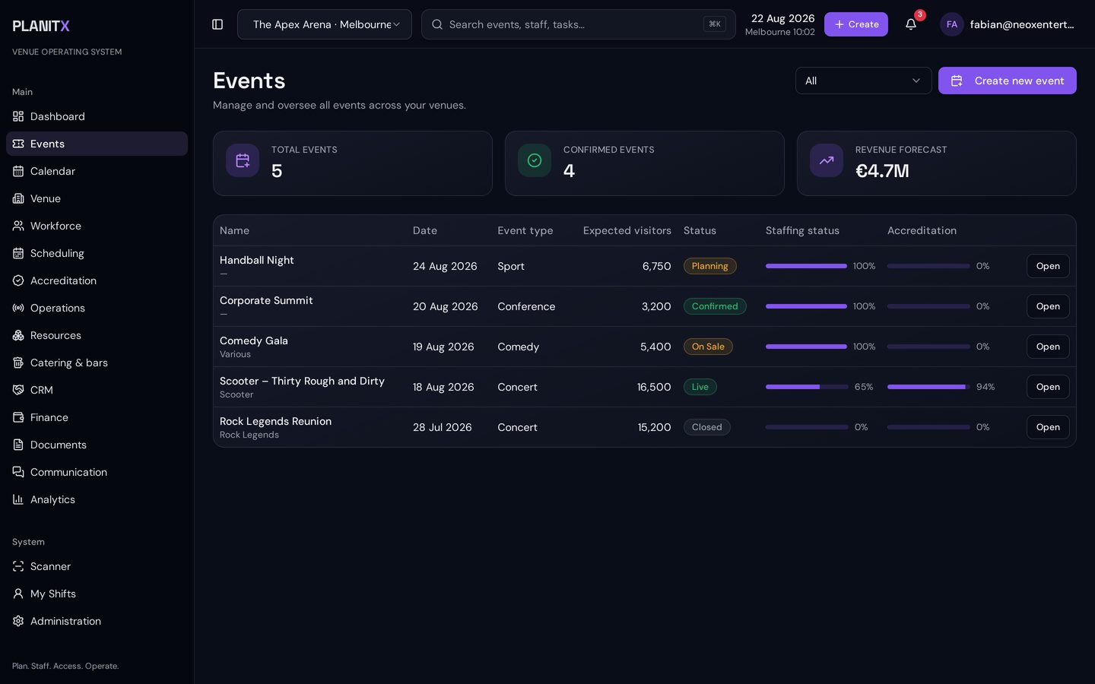Click the Live status badge
The height and width of the screenshot is (684, 1095).
[700, 387]
